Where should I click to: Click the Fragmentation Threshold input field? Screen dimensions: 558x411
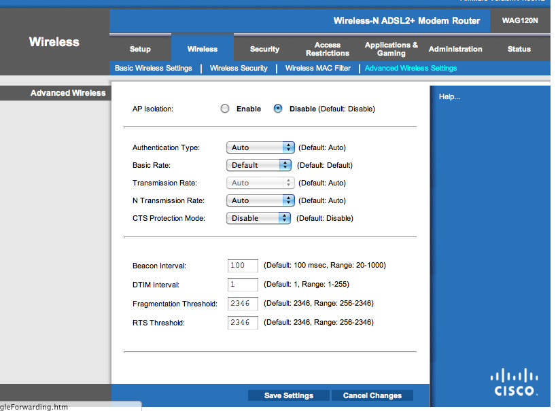click(x=243, y=304)
